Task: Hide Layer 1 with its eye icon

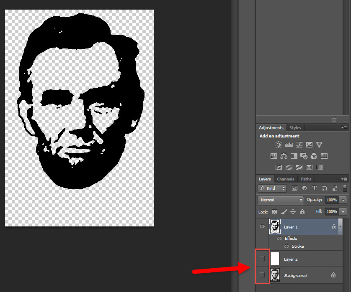Action: pyautogui.click(x=262, y=226)
